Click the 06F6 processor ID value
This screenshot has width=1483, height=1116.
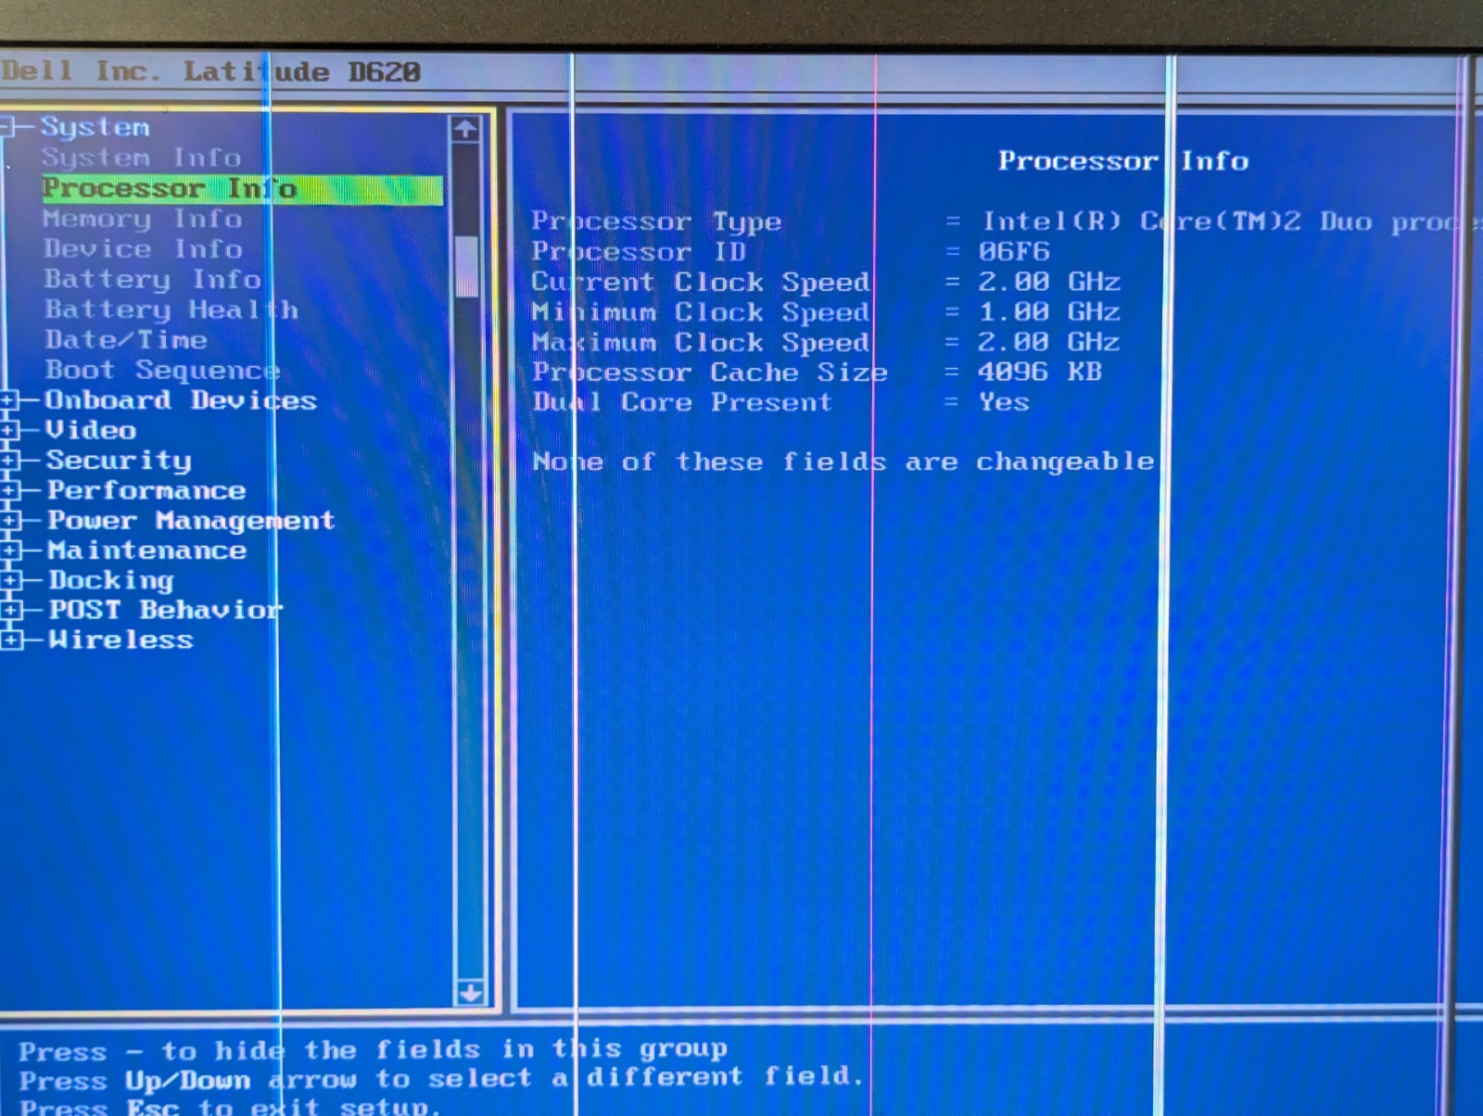point(1014,251)
